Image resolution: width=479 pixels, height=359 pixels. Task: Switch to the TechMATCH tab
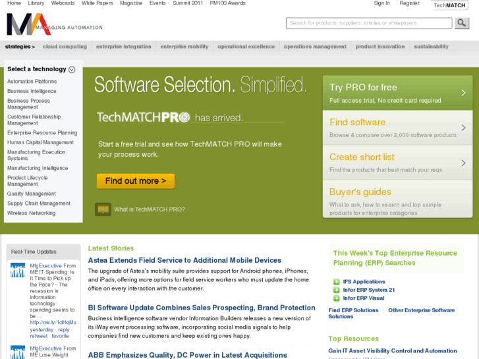pos(449,5)
